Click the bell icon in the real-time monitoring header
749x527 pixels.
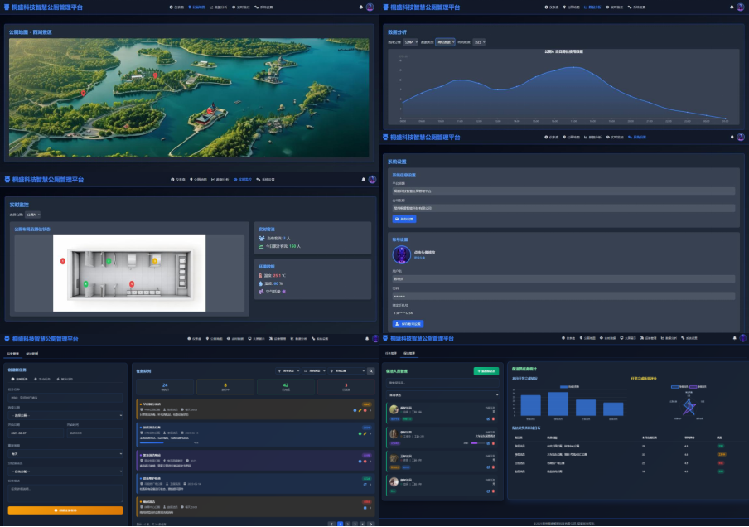364,180
